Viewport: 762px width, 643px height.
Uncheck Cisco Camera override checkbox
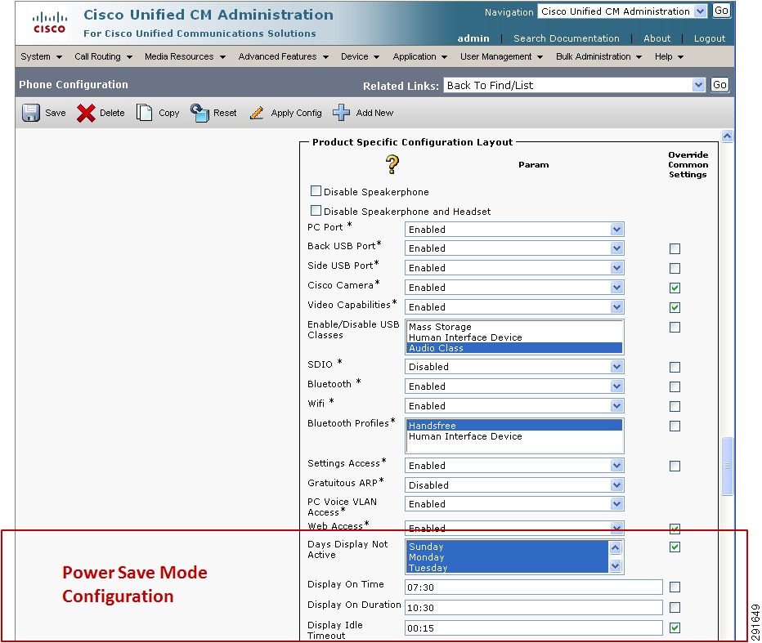point(675,288)
